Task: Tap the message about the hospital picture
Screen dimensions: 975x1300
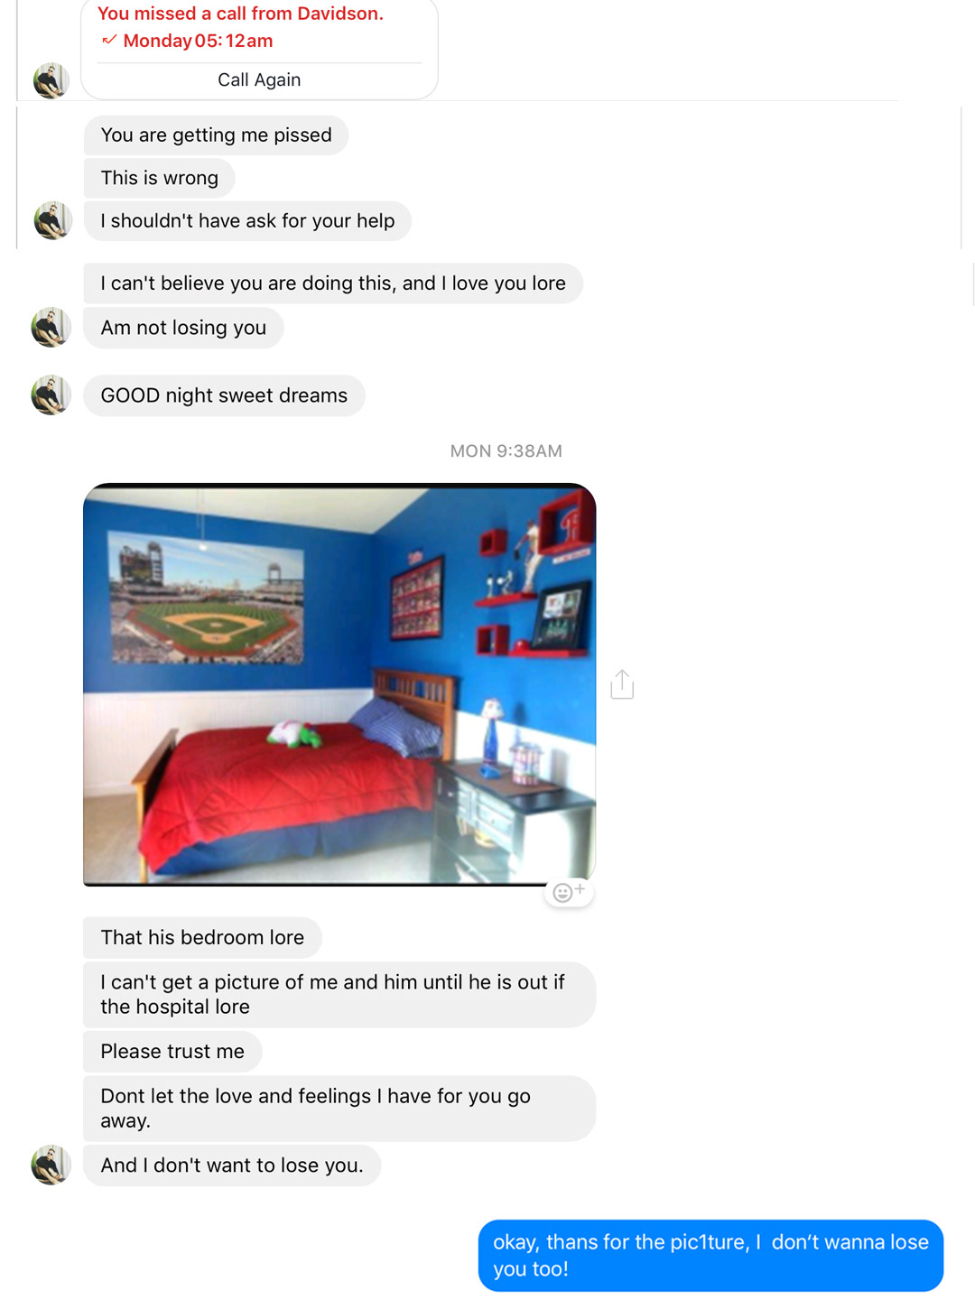Action: pyautogui.click(x=339, y=994)
